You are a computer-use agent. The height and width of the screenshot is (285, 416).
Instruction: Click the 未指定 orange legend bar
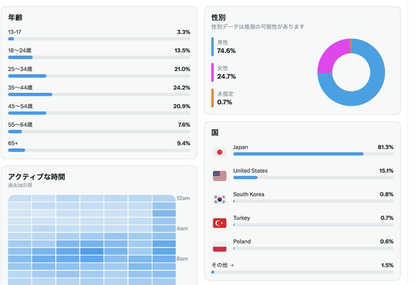tap(212, 98)
